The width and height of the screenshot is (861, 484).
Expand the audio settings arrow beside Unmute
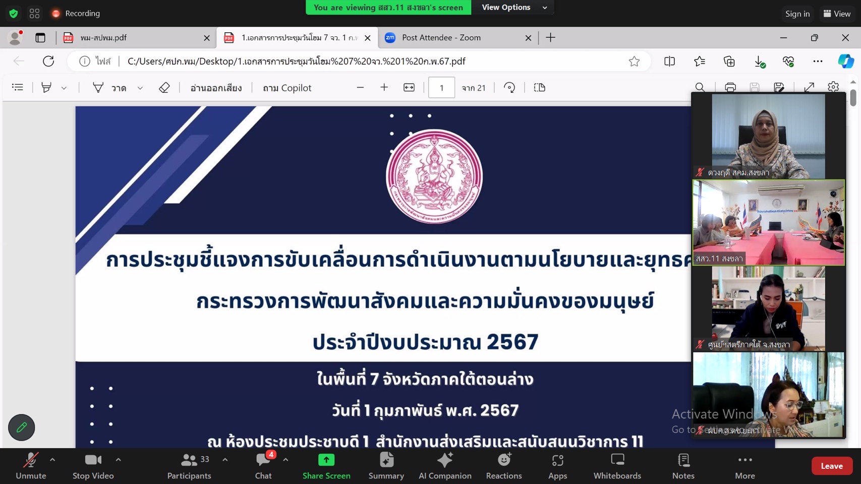click(x=52, y=459)
